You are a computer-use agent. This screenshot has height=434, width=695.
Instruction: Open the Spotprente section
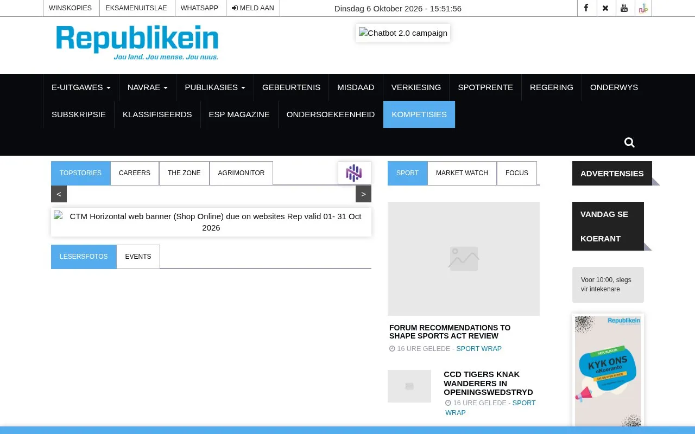point(485,87)
